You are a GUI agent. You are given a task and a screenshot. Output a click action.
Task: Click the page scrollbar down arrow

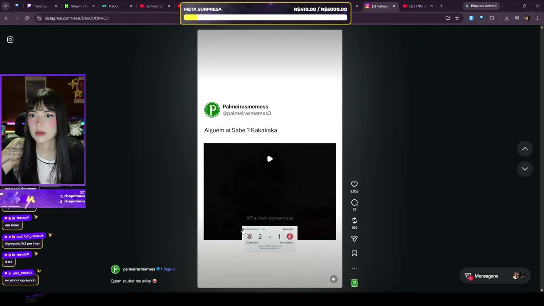coord(541,290)
